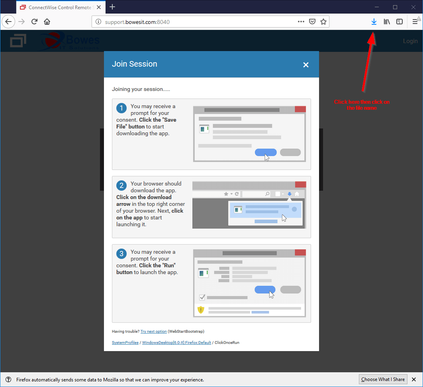This screenshot has width=423, height=387.
Task: Click the Join Session dialog title
Action: (134, 64)
